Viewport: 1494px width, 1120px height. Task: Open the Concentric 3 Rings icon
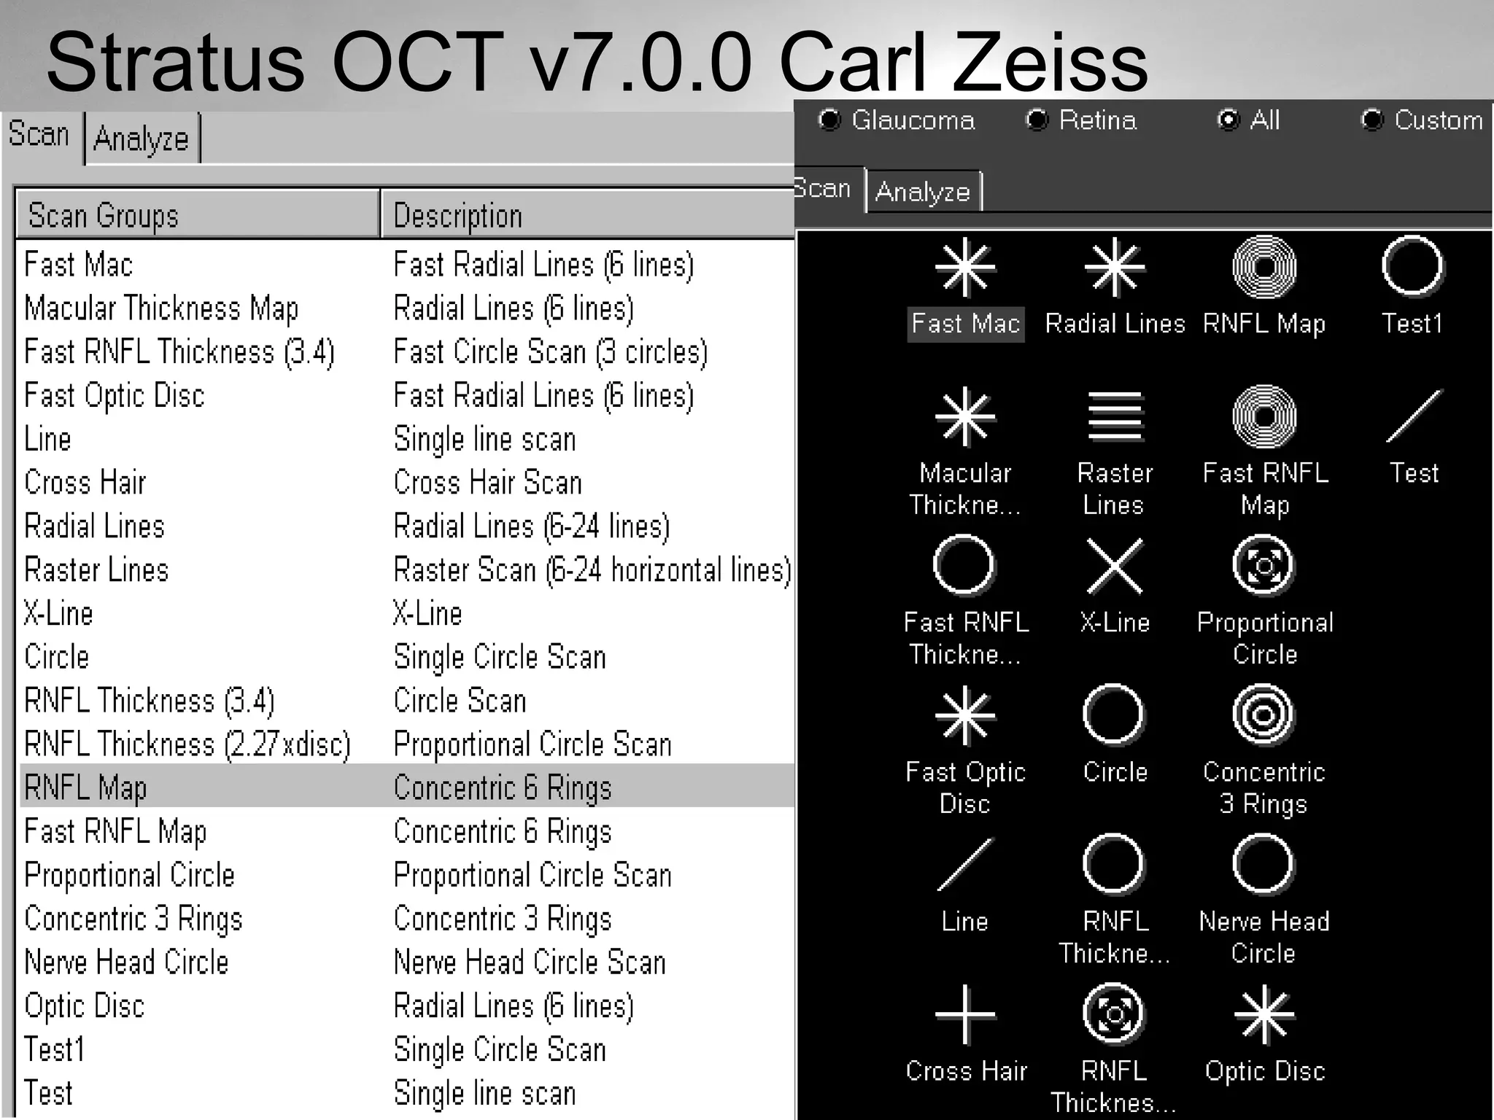1263,715
